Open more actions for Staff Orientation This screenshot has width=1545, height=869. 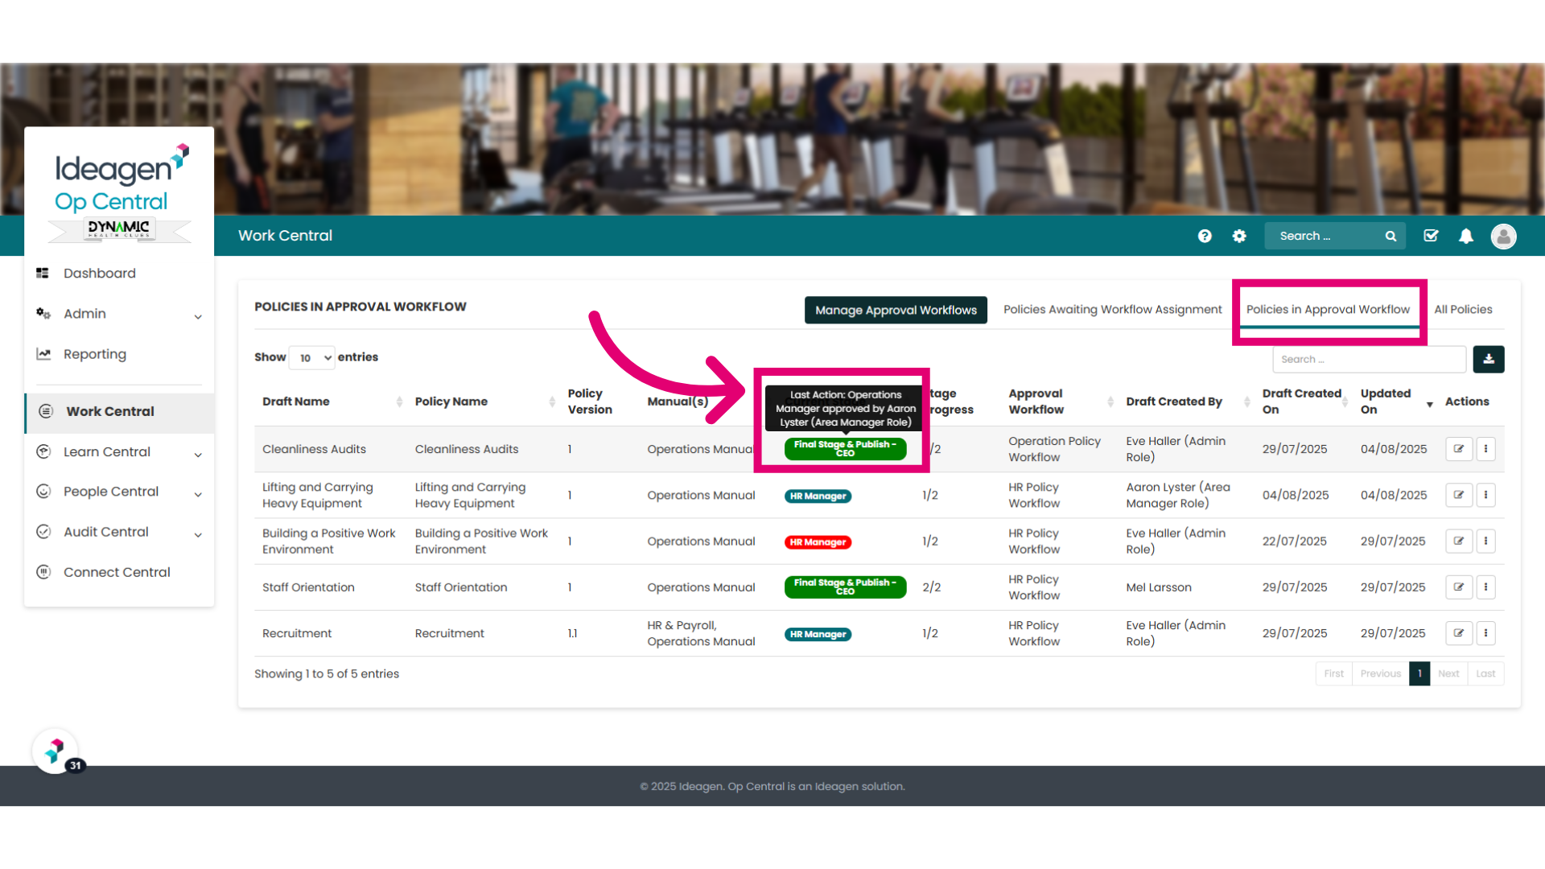click(1486, 587)
